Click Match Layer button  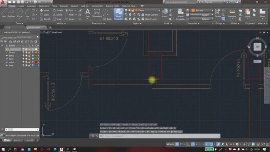[x=149, y=19]
